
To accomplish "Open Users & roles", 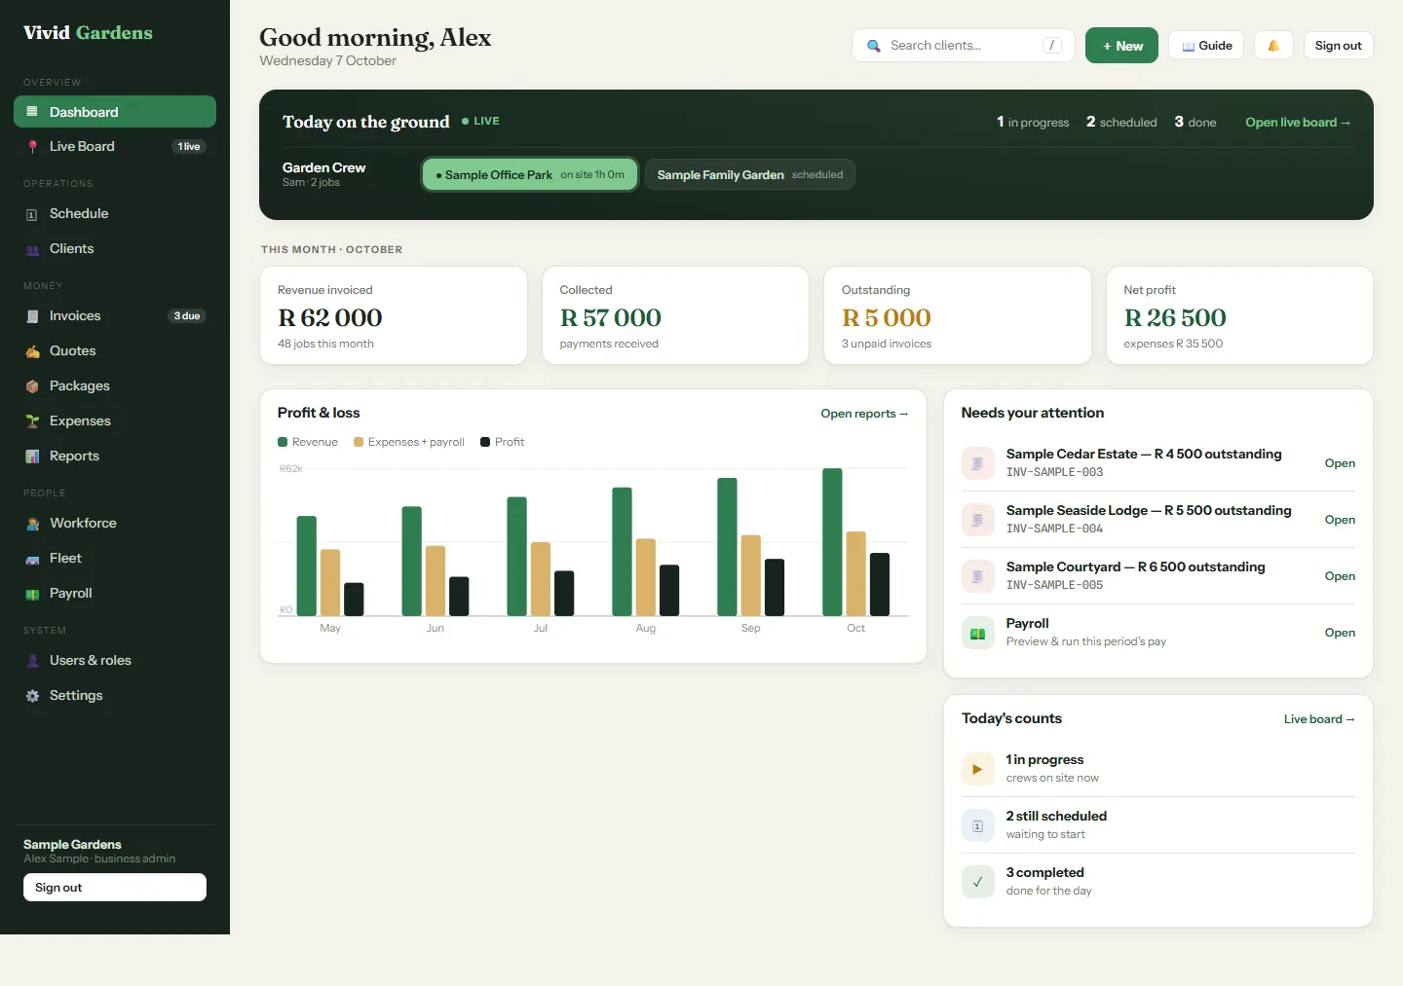I will [x=115, y=661].
